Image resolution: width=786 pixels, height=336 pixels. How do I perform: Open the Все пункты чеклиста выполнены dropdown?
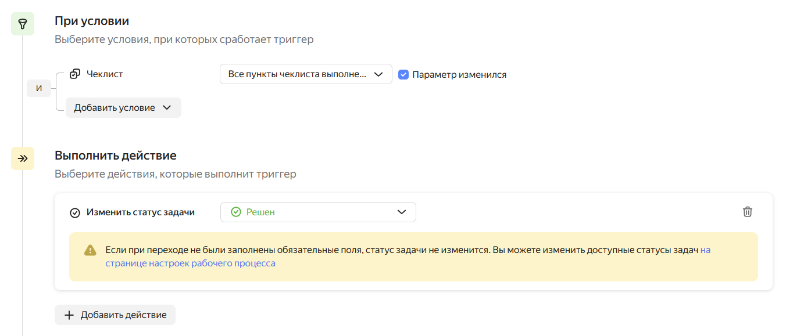pos(306,74)
